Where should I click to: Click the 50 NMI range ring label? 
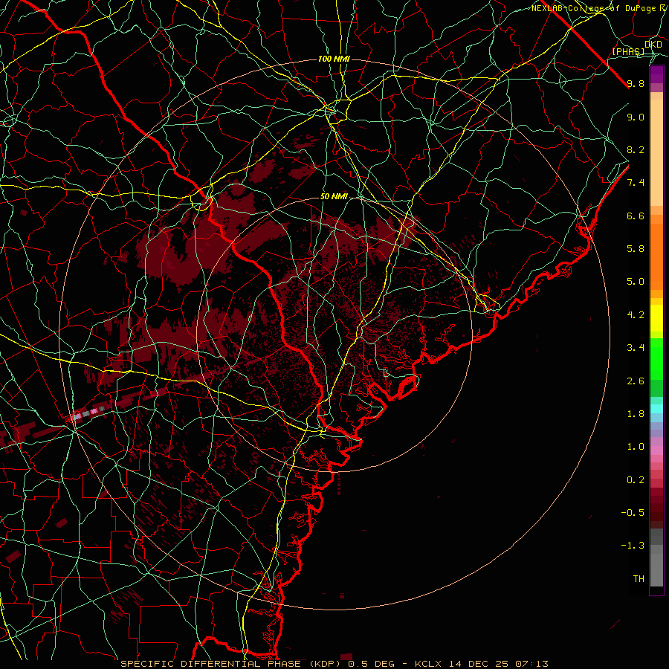tap(334, 196)
